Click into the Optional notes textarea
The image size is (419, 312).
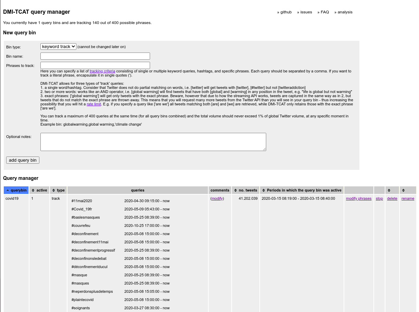(x=153, y=142)
